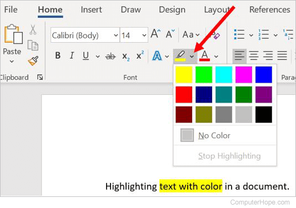
Task: Insert a bulleted list
Action: click(x=239, y=34)
